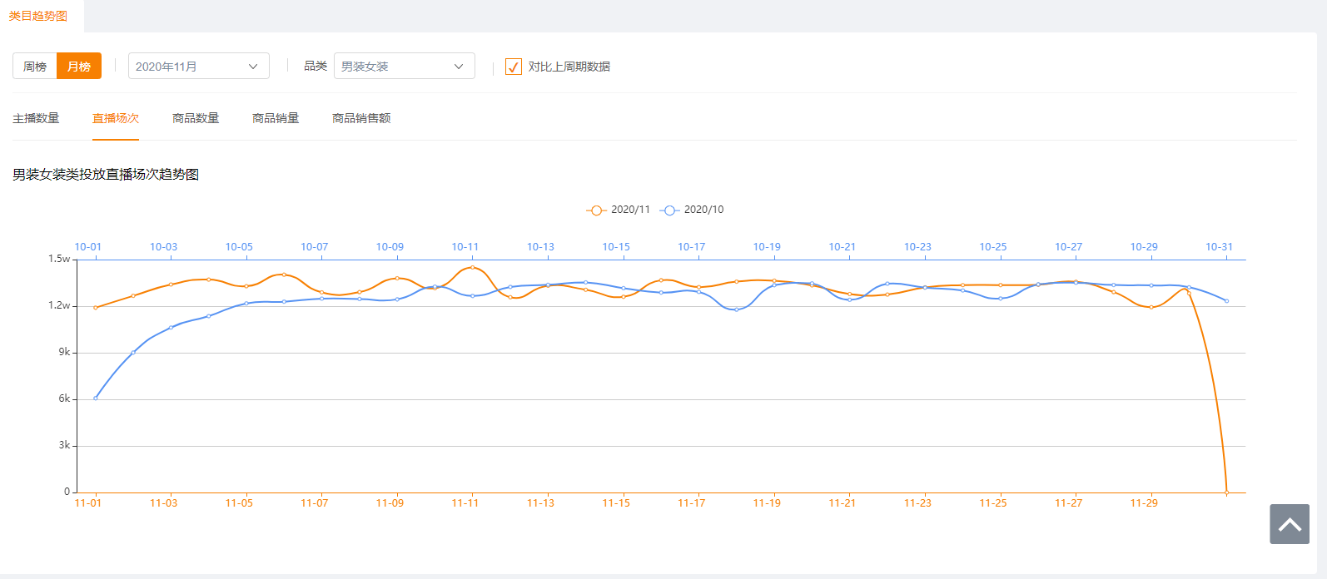Image resolution: width=1327 pixels, height=579 pixels.
Task: Switch to 周榜 weekly ranking
Action: (35, 67)
